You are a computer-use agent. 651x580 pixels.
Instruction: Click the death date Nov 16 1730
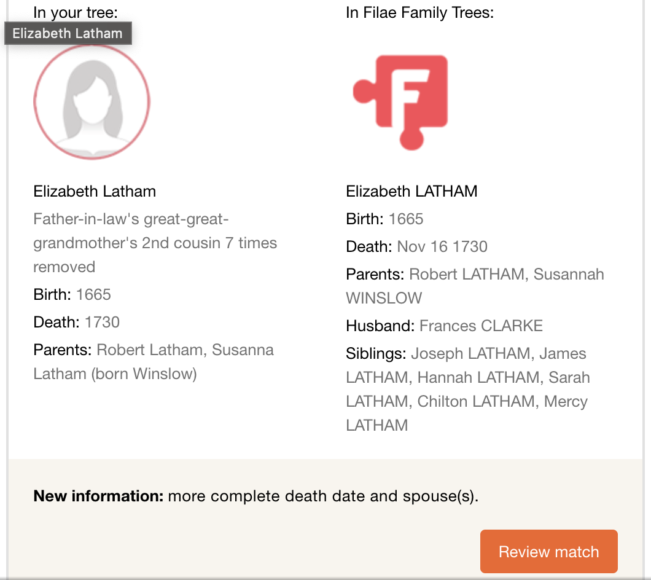click(x=442, y=246)
